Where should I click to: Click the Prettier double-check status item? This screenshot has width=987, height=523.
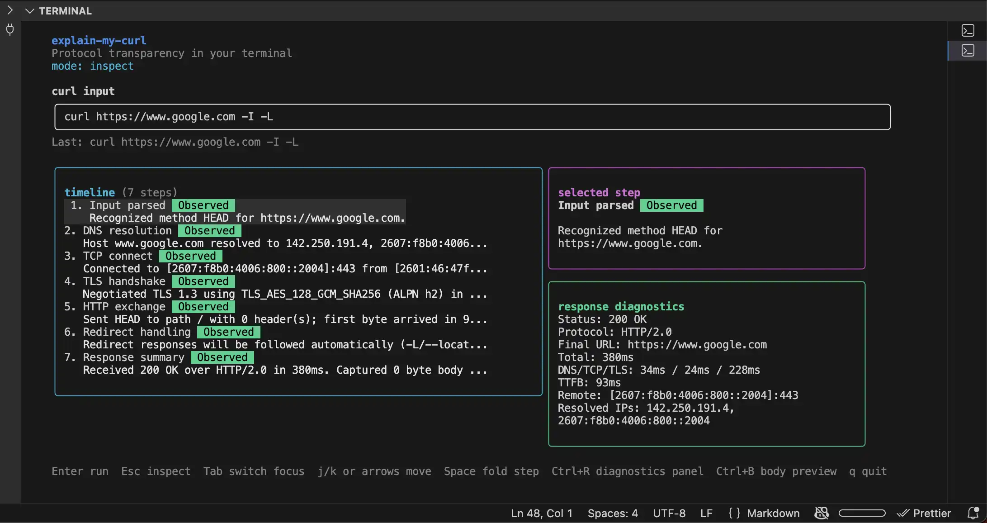[x=924, y=513]
